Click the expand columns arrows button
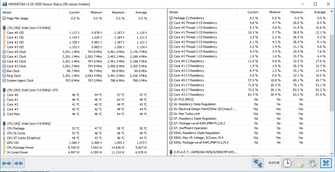This screenshot has width=335, height=172. pos(7,164)
